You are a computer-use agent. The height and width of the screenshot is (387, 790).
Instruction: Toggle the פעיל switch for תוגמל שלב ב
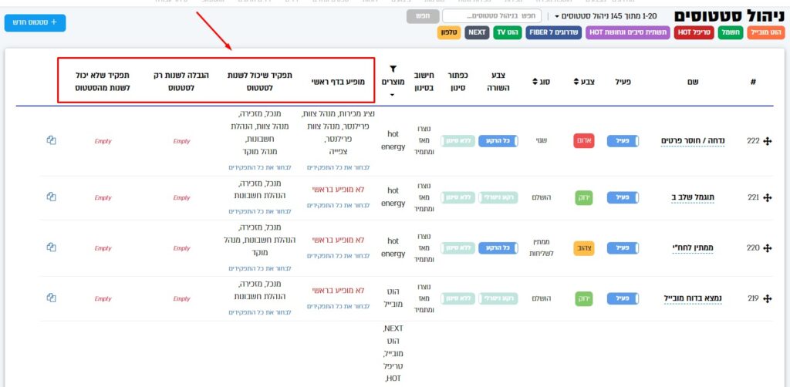pyautogui.click(x=623, y=197)
